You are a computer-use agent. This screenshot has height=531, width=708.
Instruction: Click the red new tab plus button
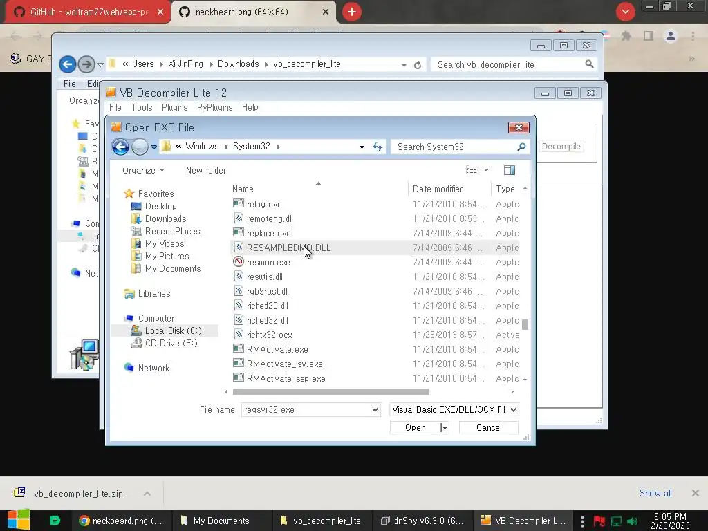(352, 12)
